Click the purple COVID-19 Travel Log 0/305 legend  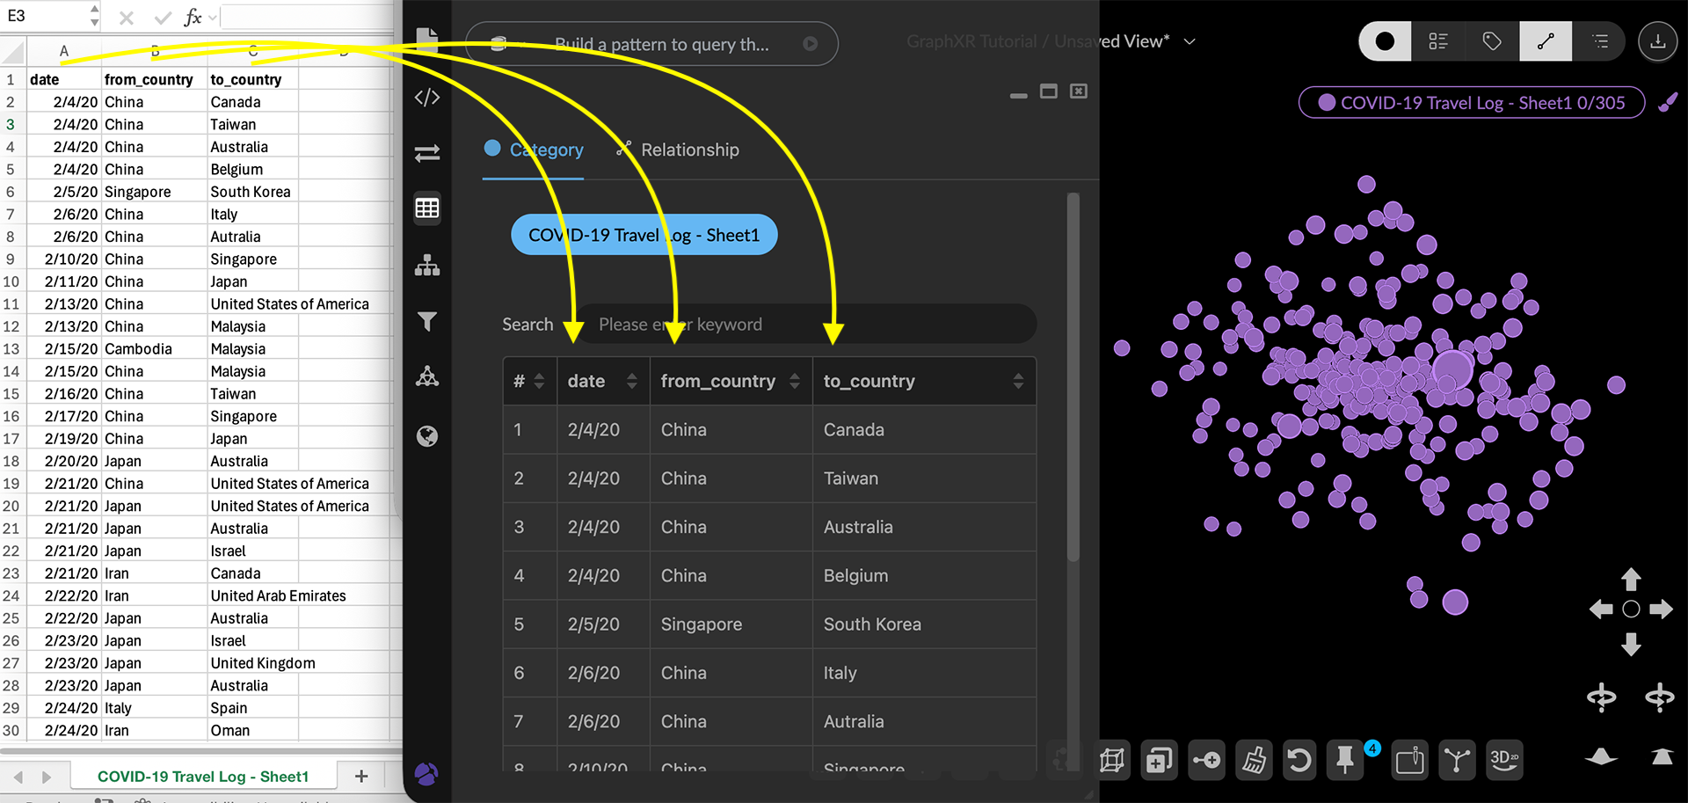(x=1471, y=103)
